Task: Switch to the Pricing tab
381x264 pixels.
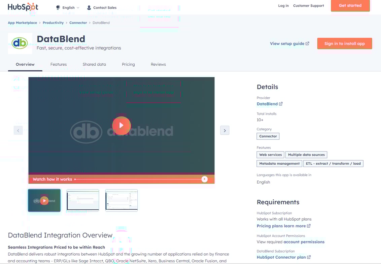Action: pyautogui.click(x=128, y=64)
